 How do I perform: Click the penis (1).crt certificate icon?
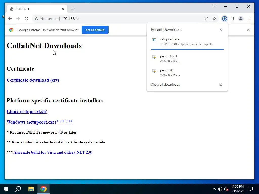tap(154, 57)
